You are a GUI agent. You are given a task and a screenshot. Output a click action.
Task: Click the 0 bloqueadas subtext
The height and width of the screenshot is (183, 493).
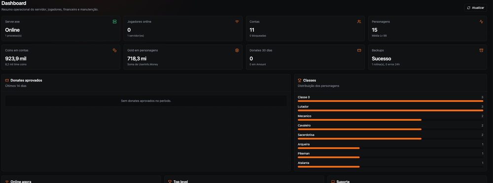258,36
